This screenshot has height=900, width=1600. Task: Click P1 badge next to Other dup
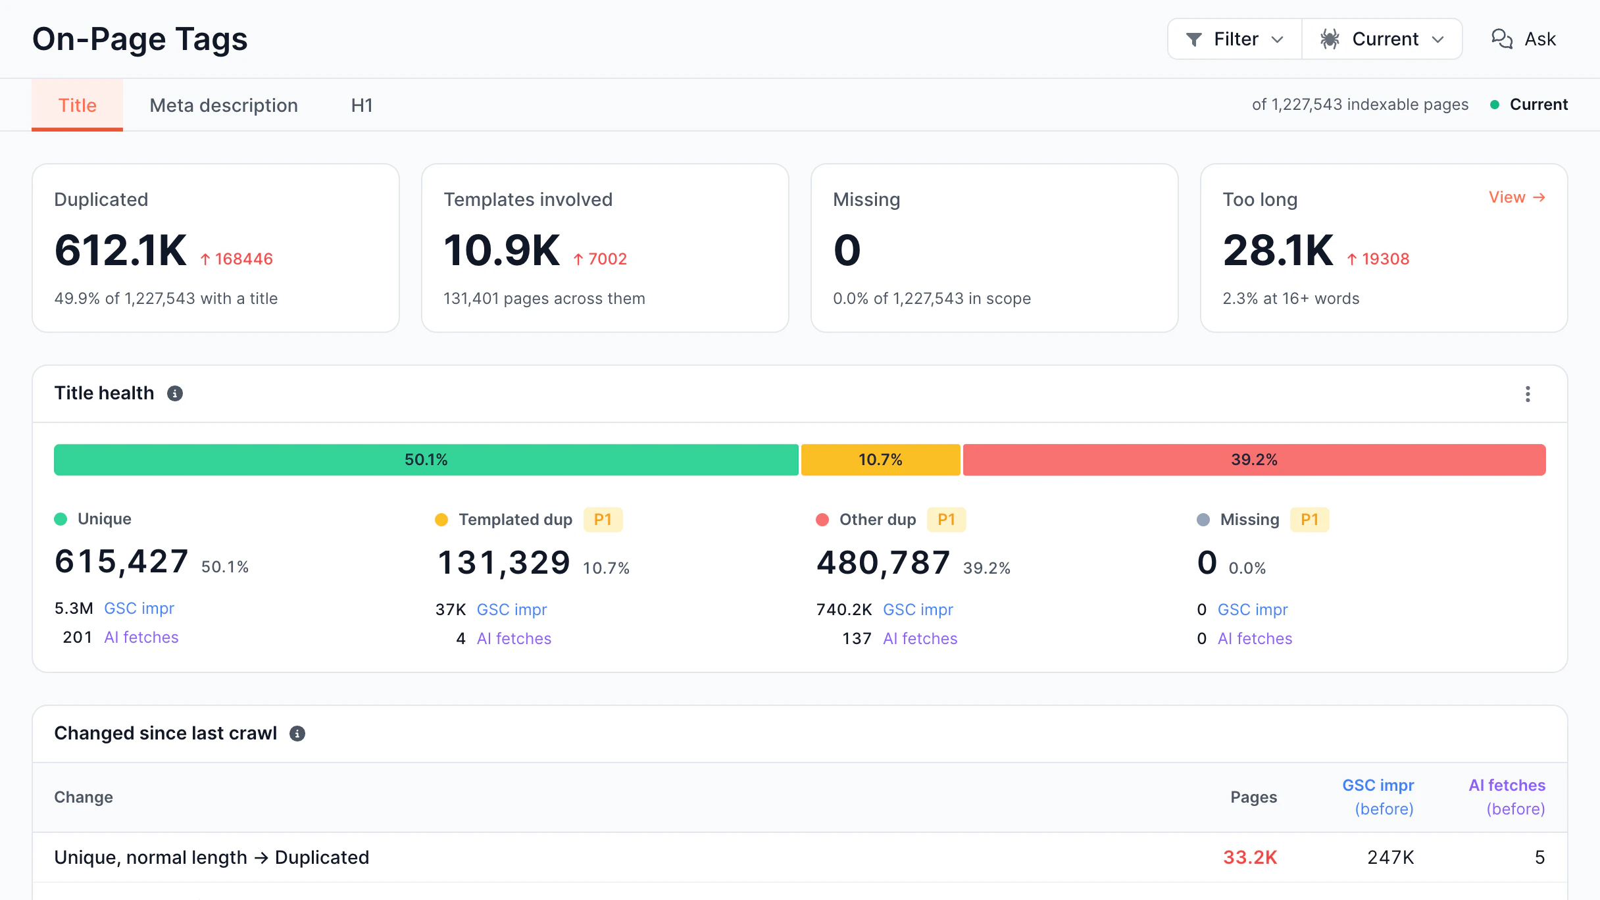tap(946, 520)
